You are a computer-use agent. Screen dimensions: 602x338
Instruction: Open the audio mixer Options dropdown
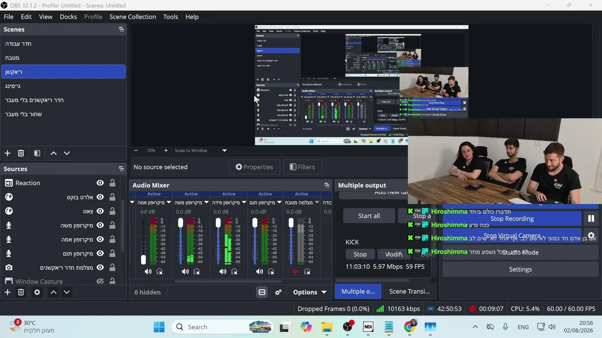[310, 292]
